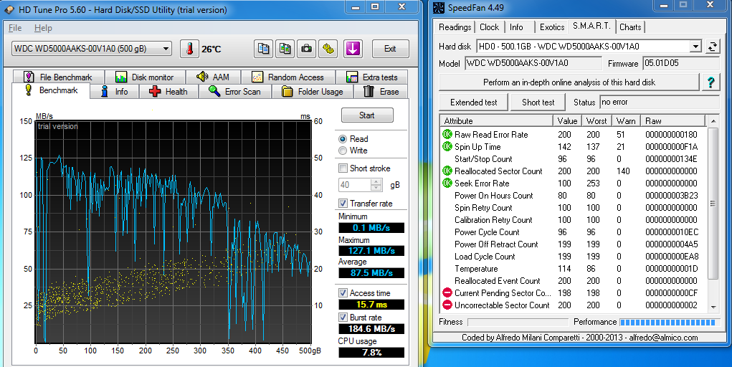The image size is (732, 367).
Task: Enable the Short stroke checkbox
Action: pyautogui.click(x=343, y=168)
